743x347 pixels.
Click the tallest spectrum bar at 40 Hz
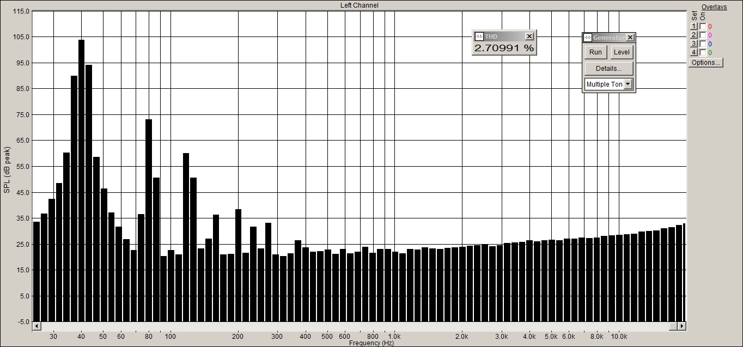81,180
